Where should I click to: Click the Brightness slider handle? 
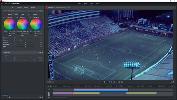tap(25, 44)
